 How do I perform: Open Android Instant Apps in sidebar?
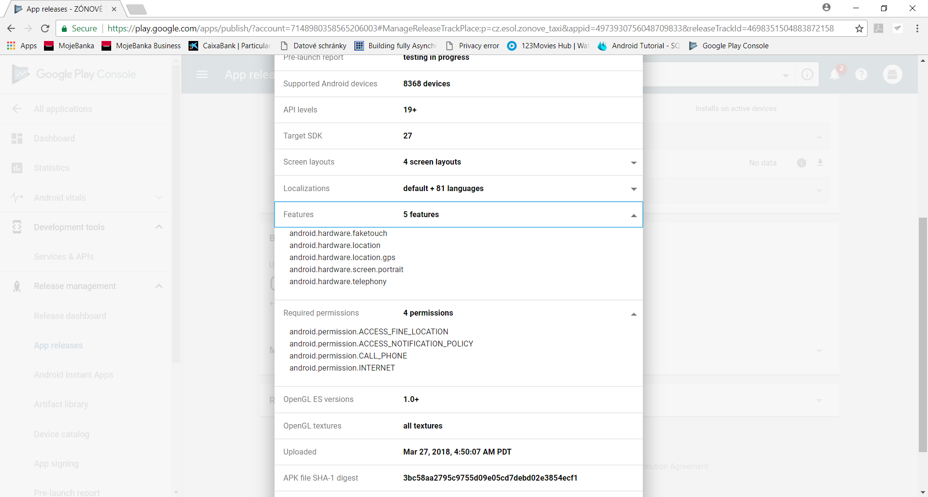tap(73, 375)
